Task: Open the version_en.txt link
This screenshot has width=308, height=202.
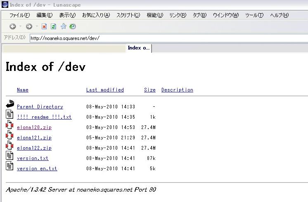Action: tap(37, 169)
